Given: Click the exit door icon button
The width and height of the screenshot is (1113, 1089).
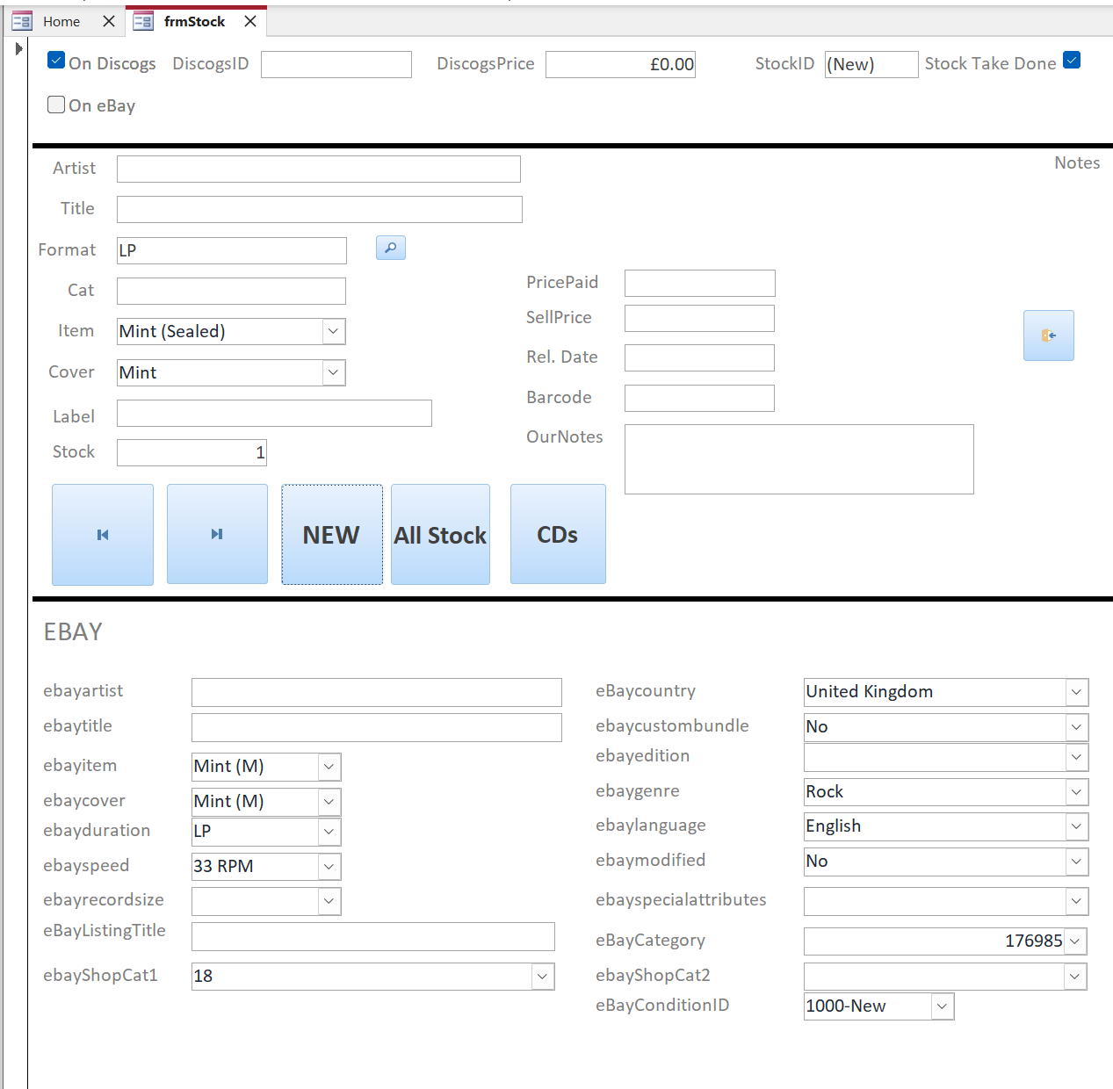Looking at the screenshot, I should [1048, 335].
